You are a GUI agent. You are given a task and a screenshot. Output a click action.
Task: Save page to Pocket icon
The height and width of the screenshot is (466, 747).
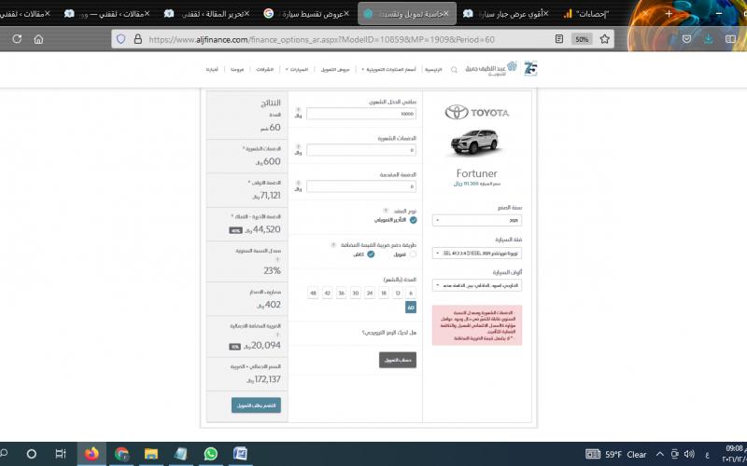tap(686, 39)
